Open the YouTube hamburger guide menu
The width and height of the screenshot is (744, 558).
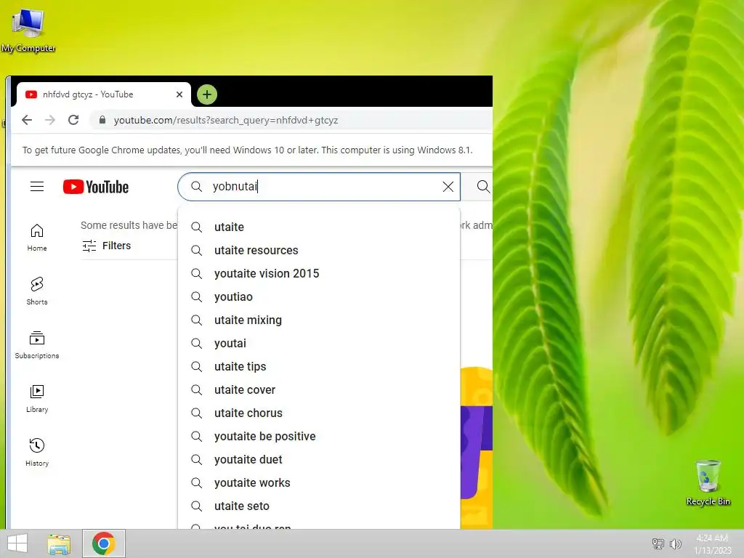pyautogui.click(x=37, y=187)
